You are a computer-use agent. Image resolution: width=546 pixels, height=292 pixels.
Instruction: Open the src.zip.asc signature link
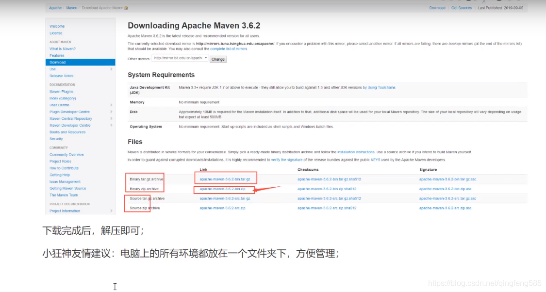[x=446, y=208]
